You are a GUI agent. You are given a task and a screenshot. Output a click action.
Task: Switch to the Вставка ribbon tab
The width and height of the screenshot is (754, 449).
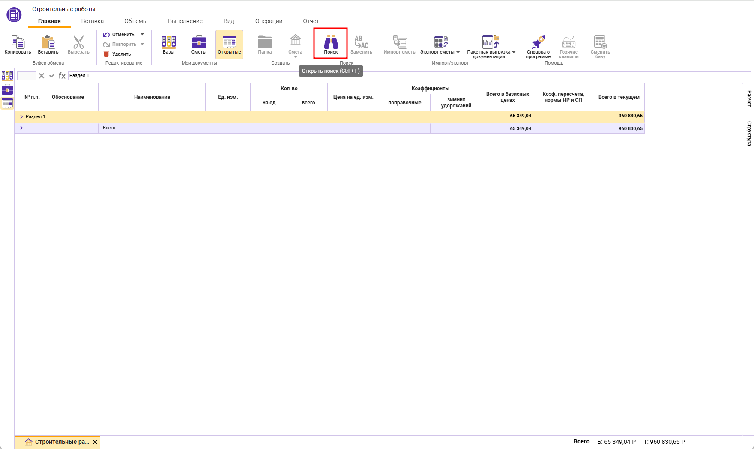pos(92,21)
